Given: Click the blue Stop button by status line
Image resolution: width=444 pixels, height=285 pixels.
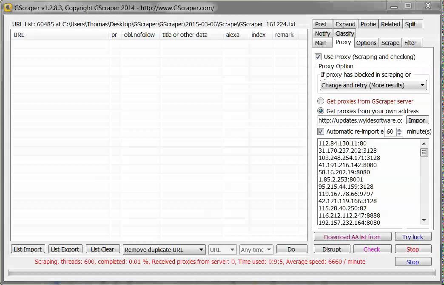Looking at the screenshot, I should point(413,262).
